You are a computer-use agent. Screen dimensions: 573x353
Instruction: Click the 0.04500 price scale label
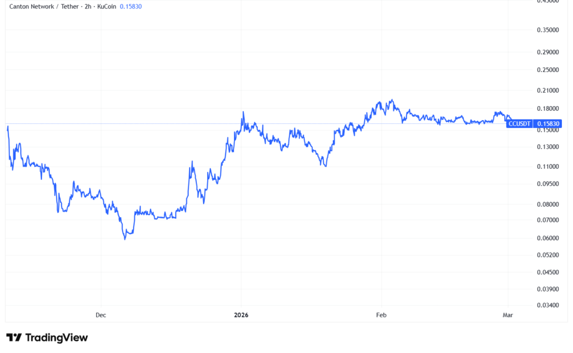click(547, 273)
